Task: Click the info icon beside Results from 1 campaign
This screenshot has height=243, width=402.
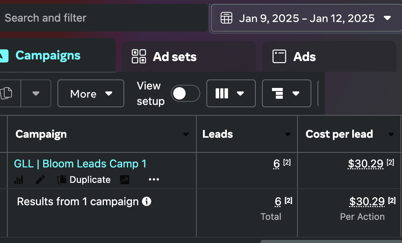Action: [147, 201]
